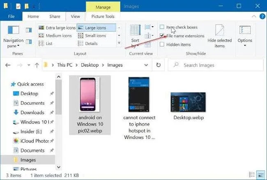Click the Properties quick access toolbar icon

tap(18, 7)
